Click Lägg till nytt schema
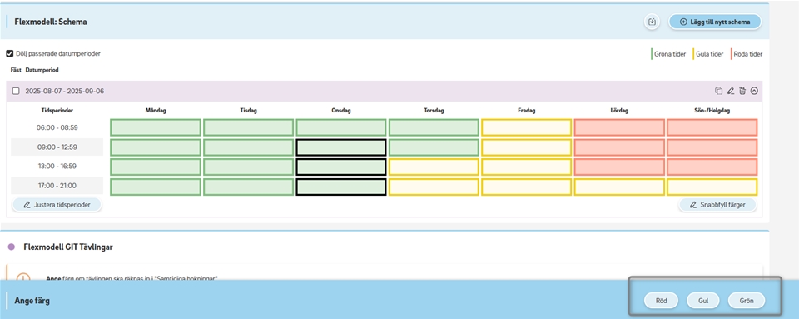Image resolution: width=799 pixels, height=319 pixels. click(x=715, y=22)
